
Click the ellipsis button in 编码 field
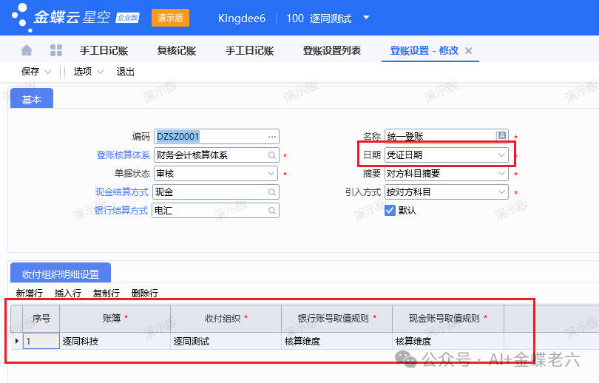pyautogui.click(x=272, y=137)
